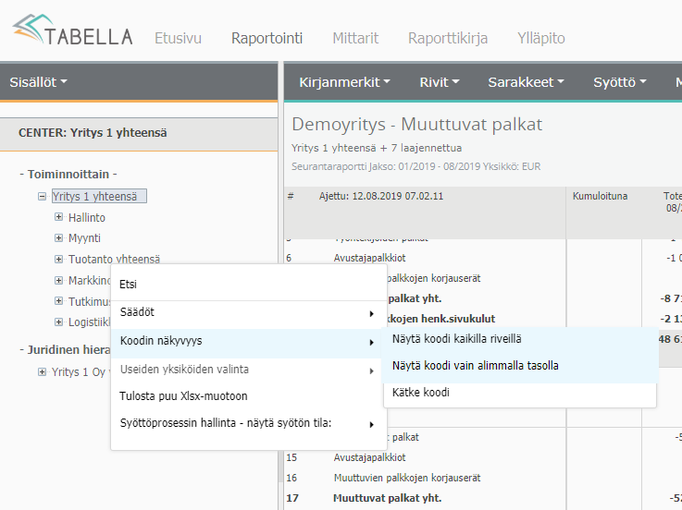Open the Sisällöt dropdown

point(38,82)
